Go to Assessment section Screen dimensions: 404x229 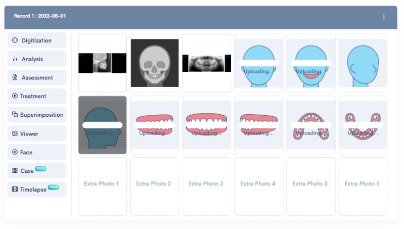click(36, 77)
